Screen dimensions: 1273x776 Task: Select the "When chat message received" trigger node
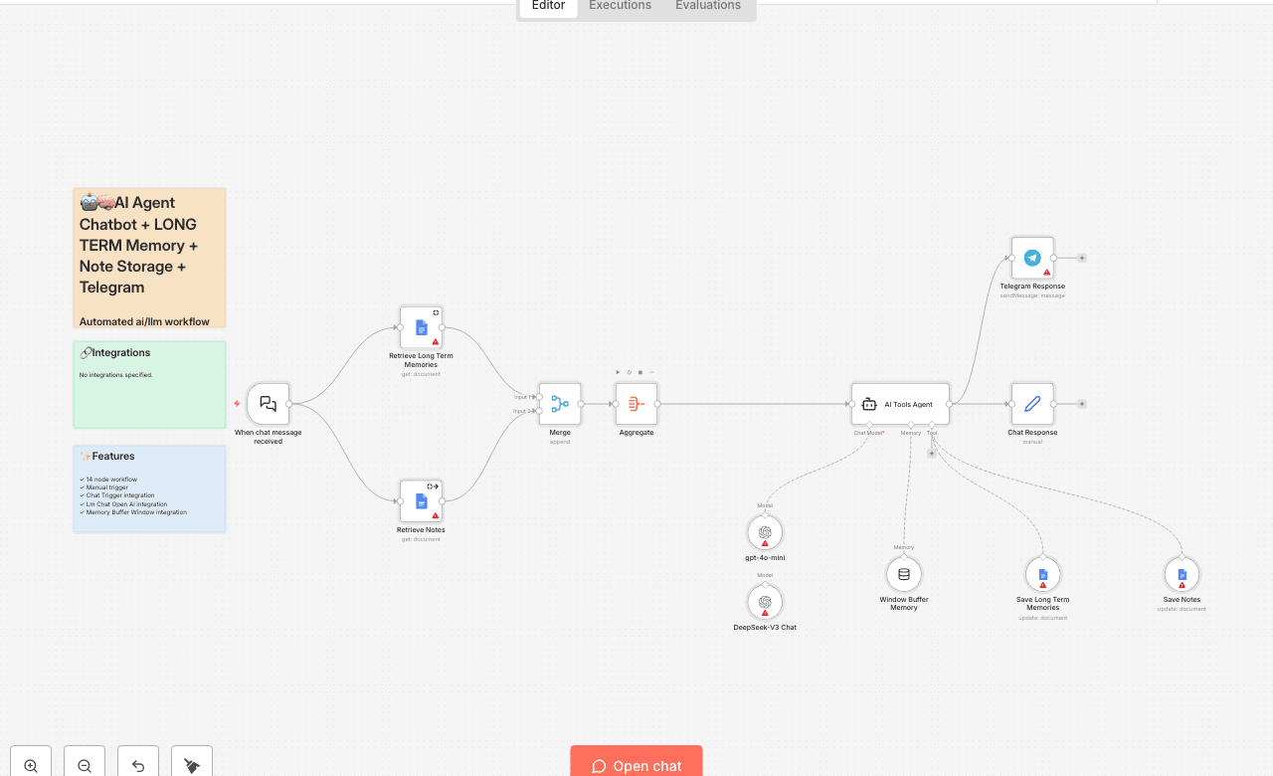pos(267,404)
